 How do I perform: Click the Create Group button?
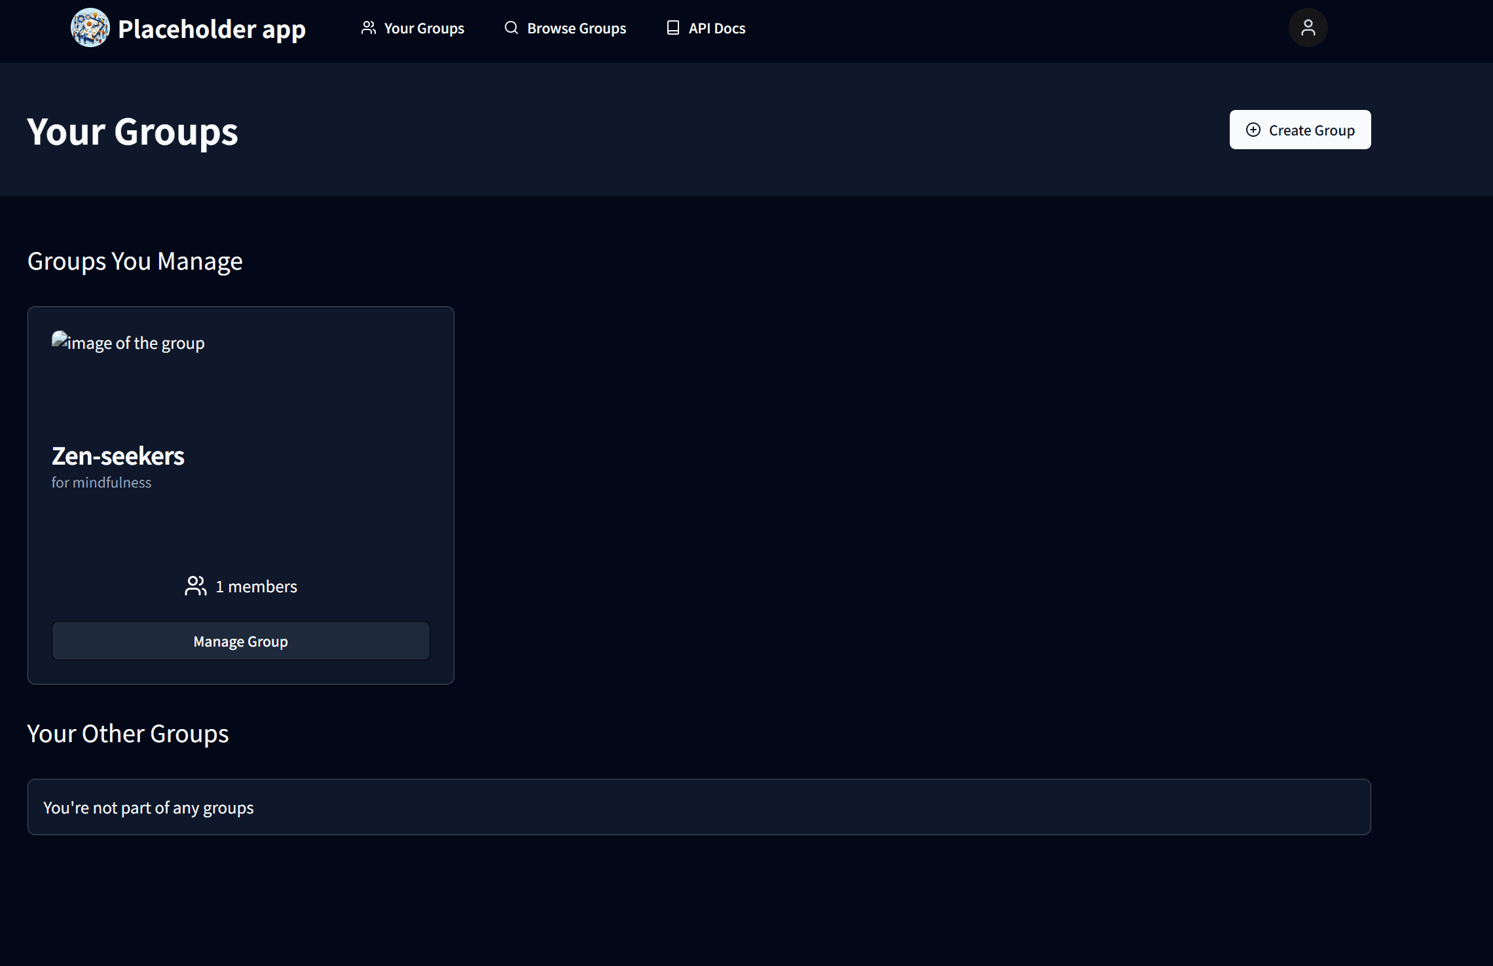(1300, 130)
